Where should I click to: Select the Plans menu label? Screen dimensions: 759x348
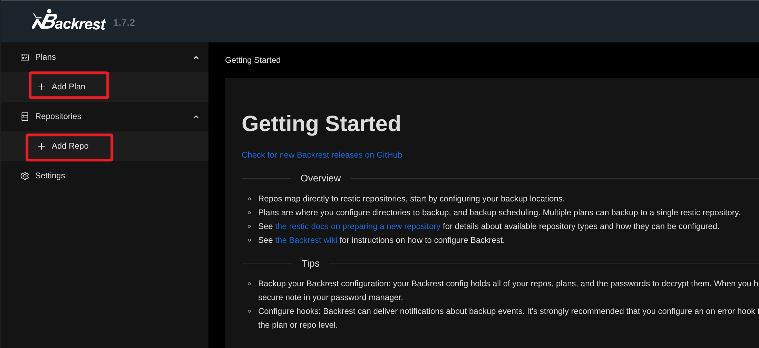click(45, 57)
